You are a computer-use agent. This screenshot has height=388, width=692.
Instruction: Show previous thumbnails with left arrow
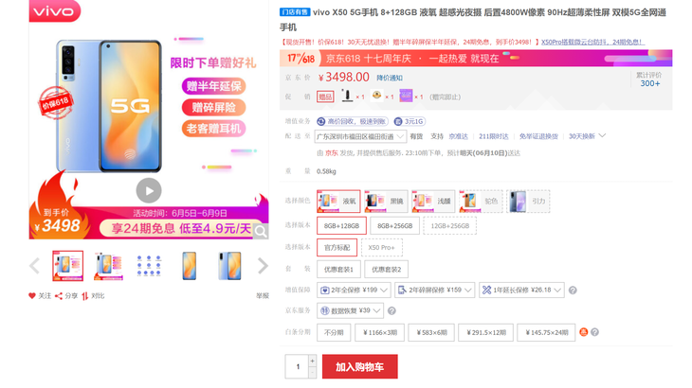pyautogui.click(x=34, y=266)
